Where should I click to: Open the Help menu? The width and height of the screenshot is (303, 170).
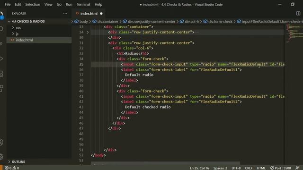click(98, 4)
